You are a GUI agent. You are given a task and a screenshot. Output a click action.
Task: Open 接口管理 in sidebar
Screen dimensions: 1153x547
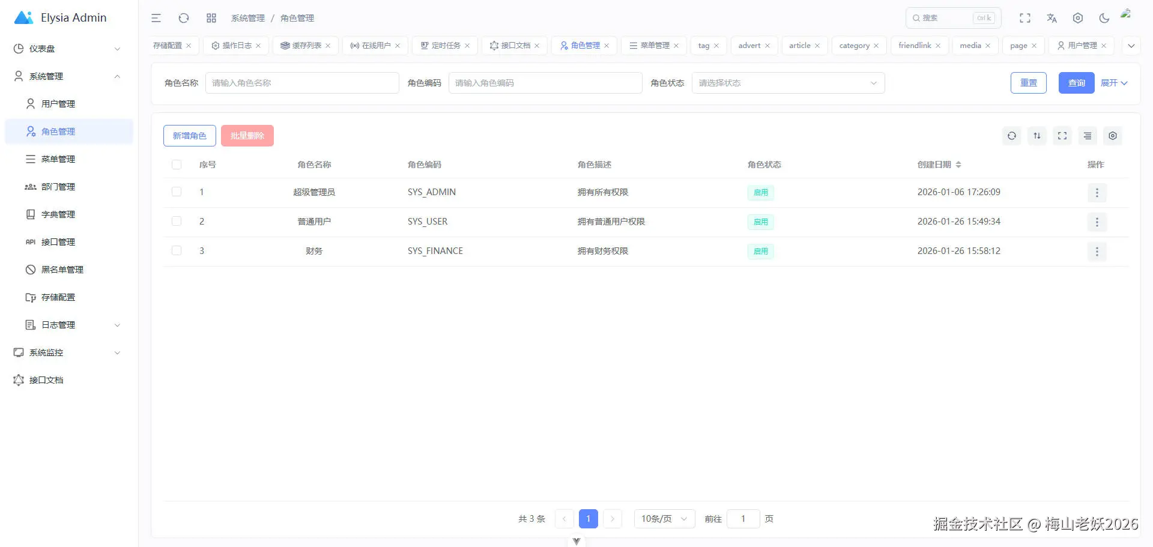(x=69, y=242)
